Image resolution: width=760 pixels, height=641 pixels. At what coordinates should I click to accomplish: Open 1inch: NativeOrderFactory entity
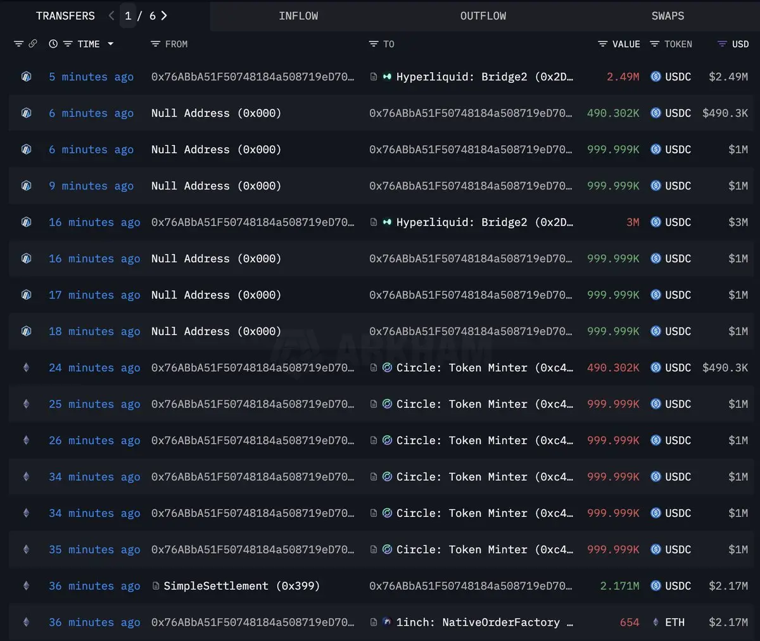pyautogui.click(x=484, y=623)
